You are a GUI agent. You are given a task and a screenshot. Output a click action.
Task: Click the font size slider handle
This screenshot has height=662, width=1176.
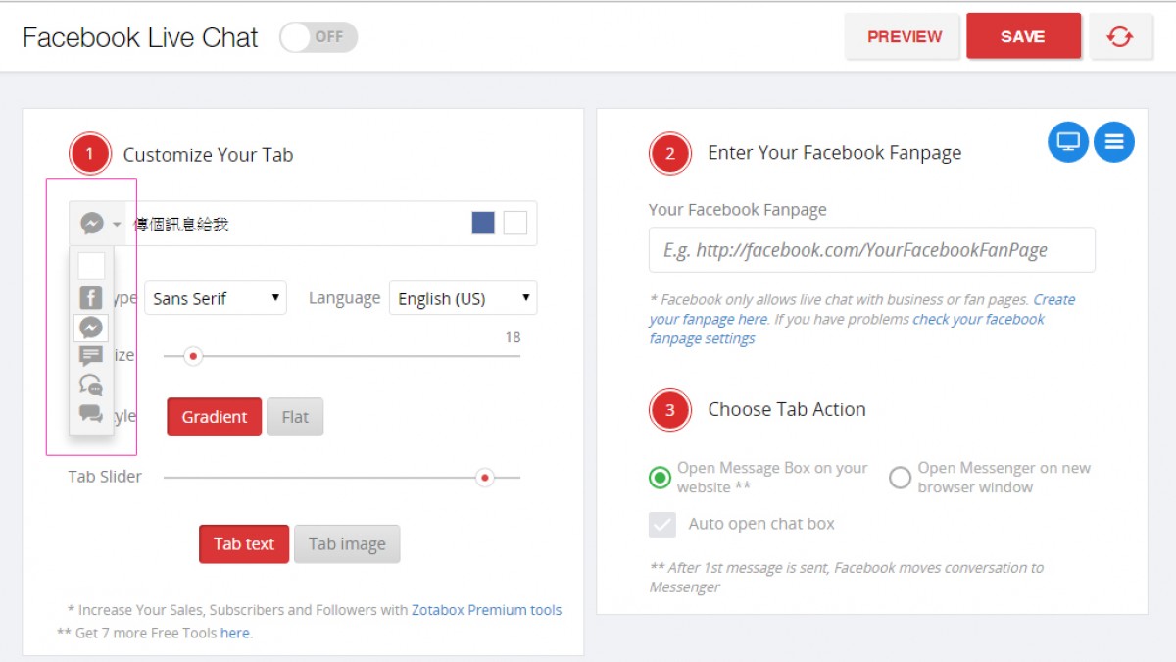(193, 356)
